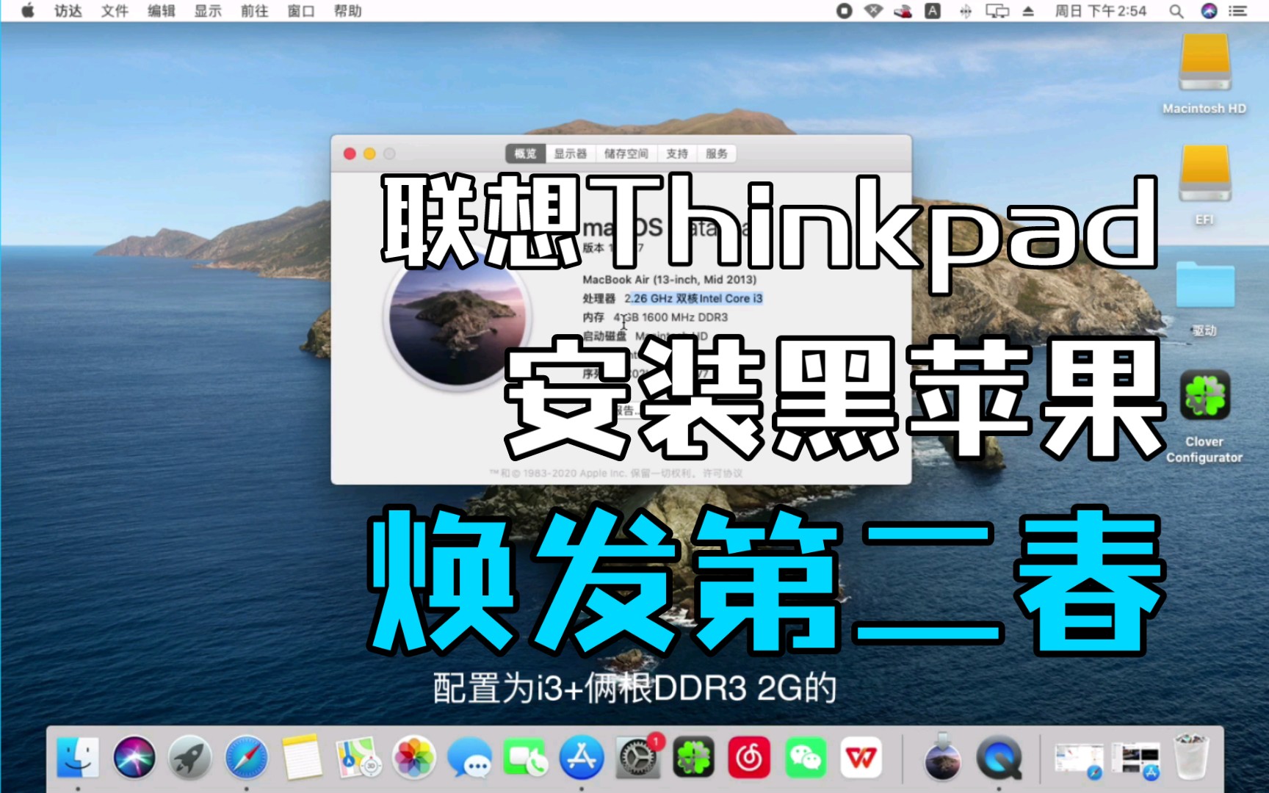1269x793 pixels.
Task: Click the red drive menu bar icon
Action: point(903,11)
